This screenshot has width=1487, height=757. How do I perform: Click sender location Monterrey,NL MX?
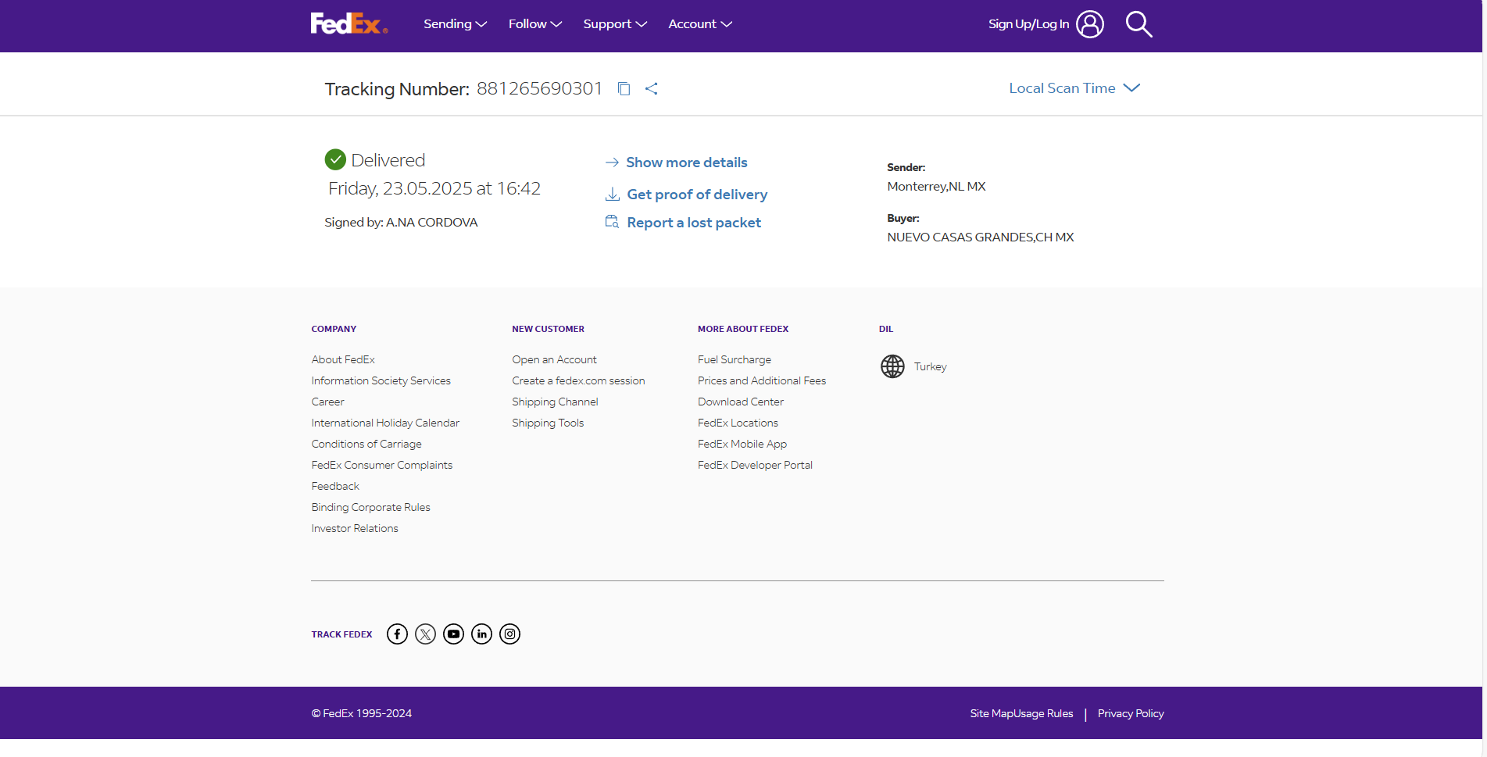point(936,187)
